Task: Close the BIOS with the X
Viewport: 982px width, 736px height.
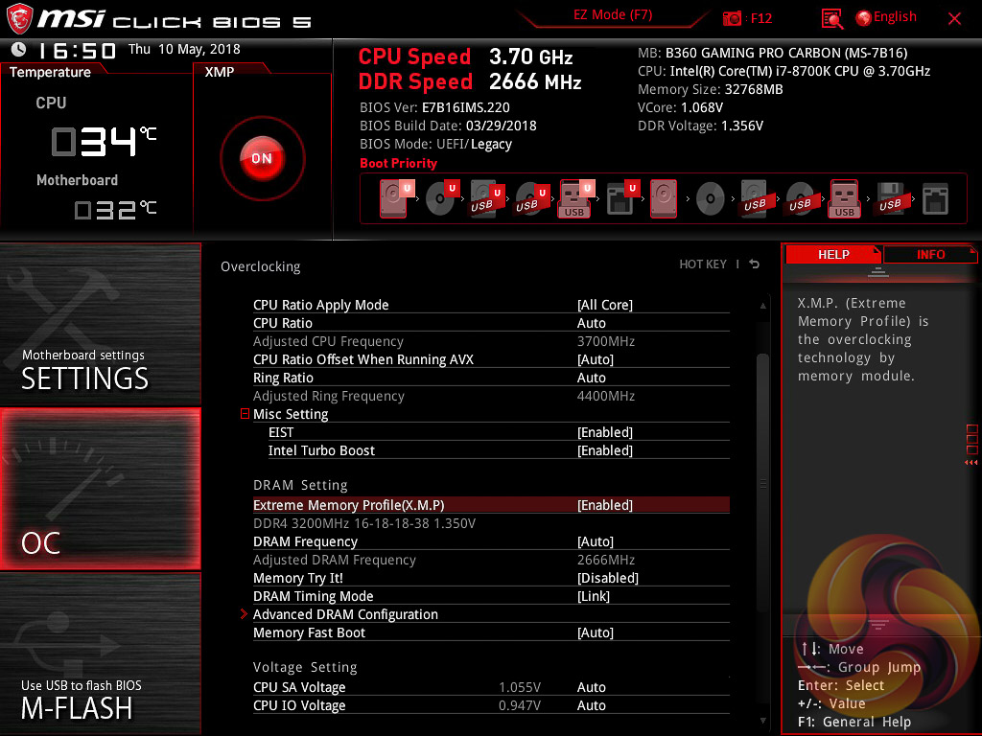Action: 954,19
